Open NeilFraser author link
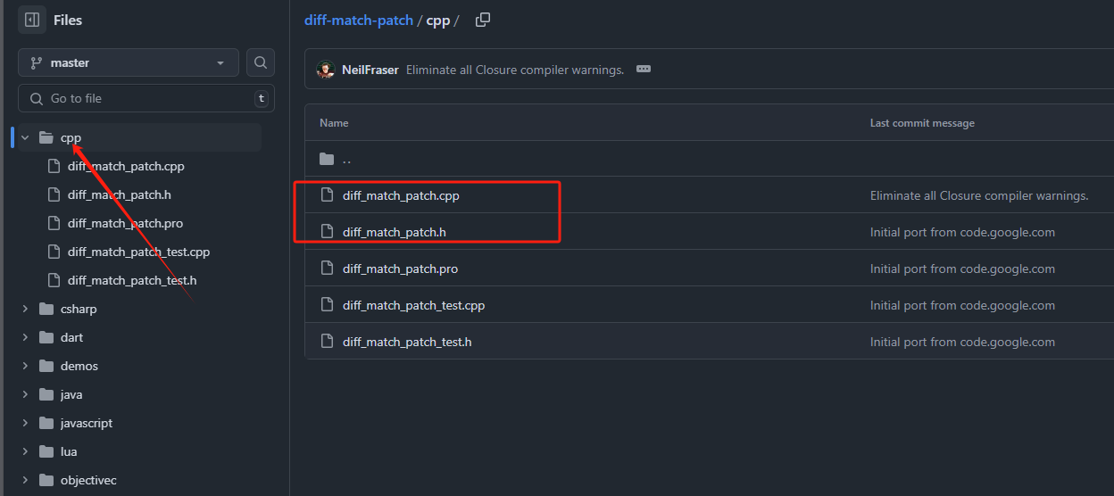The width and height of the screenshot is (1114, 496). click(x=370, y=70)
